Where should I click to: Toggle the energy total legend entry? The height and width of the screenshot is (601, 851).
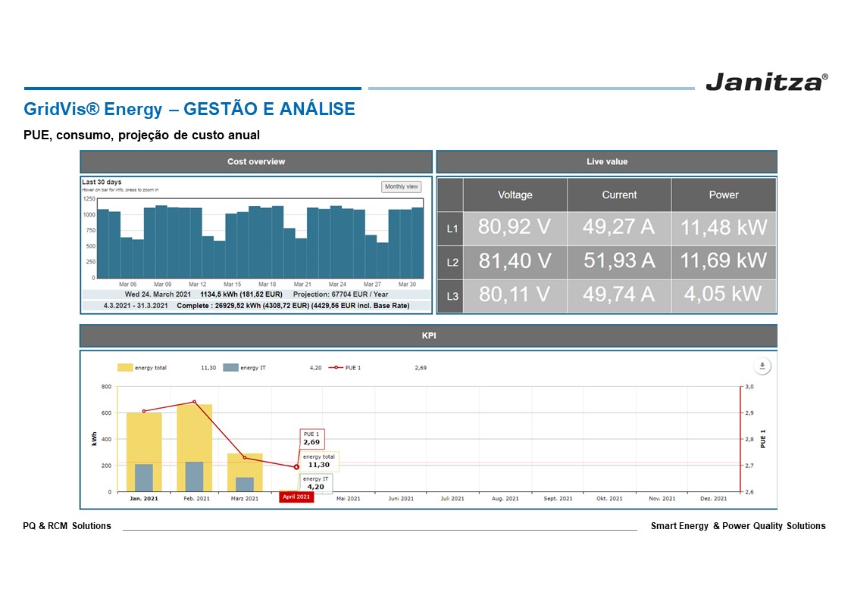[x=142, y=368]
